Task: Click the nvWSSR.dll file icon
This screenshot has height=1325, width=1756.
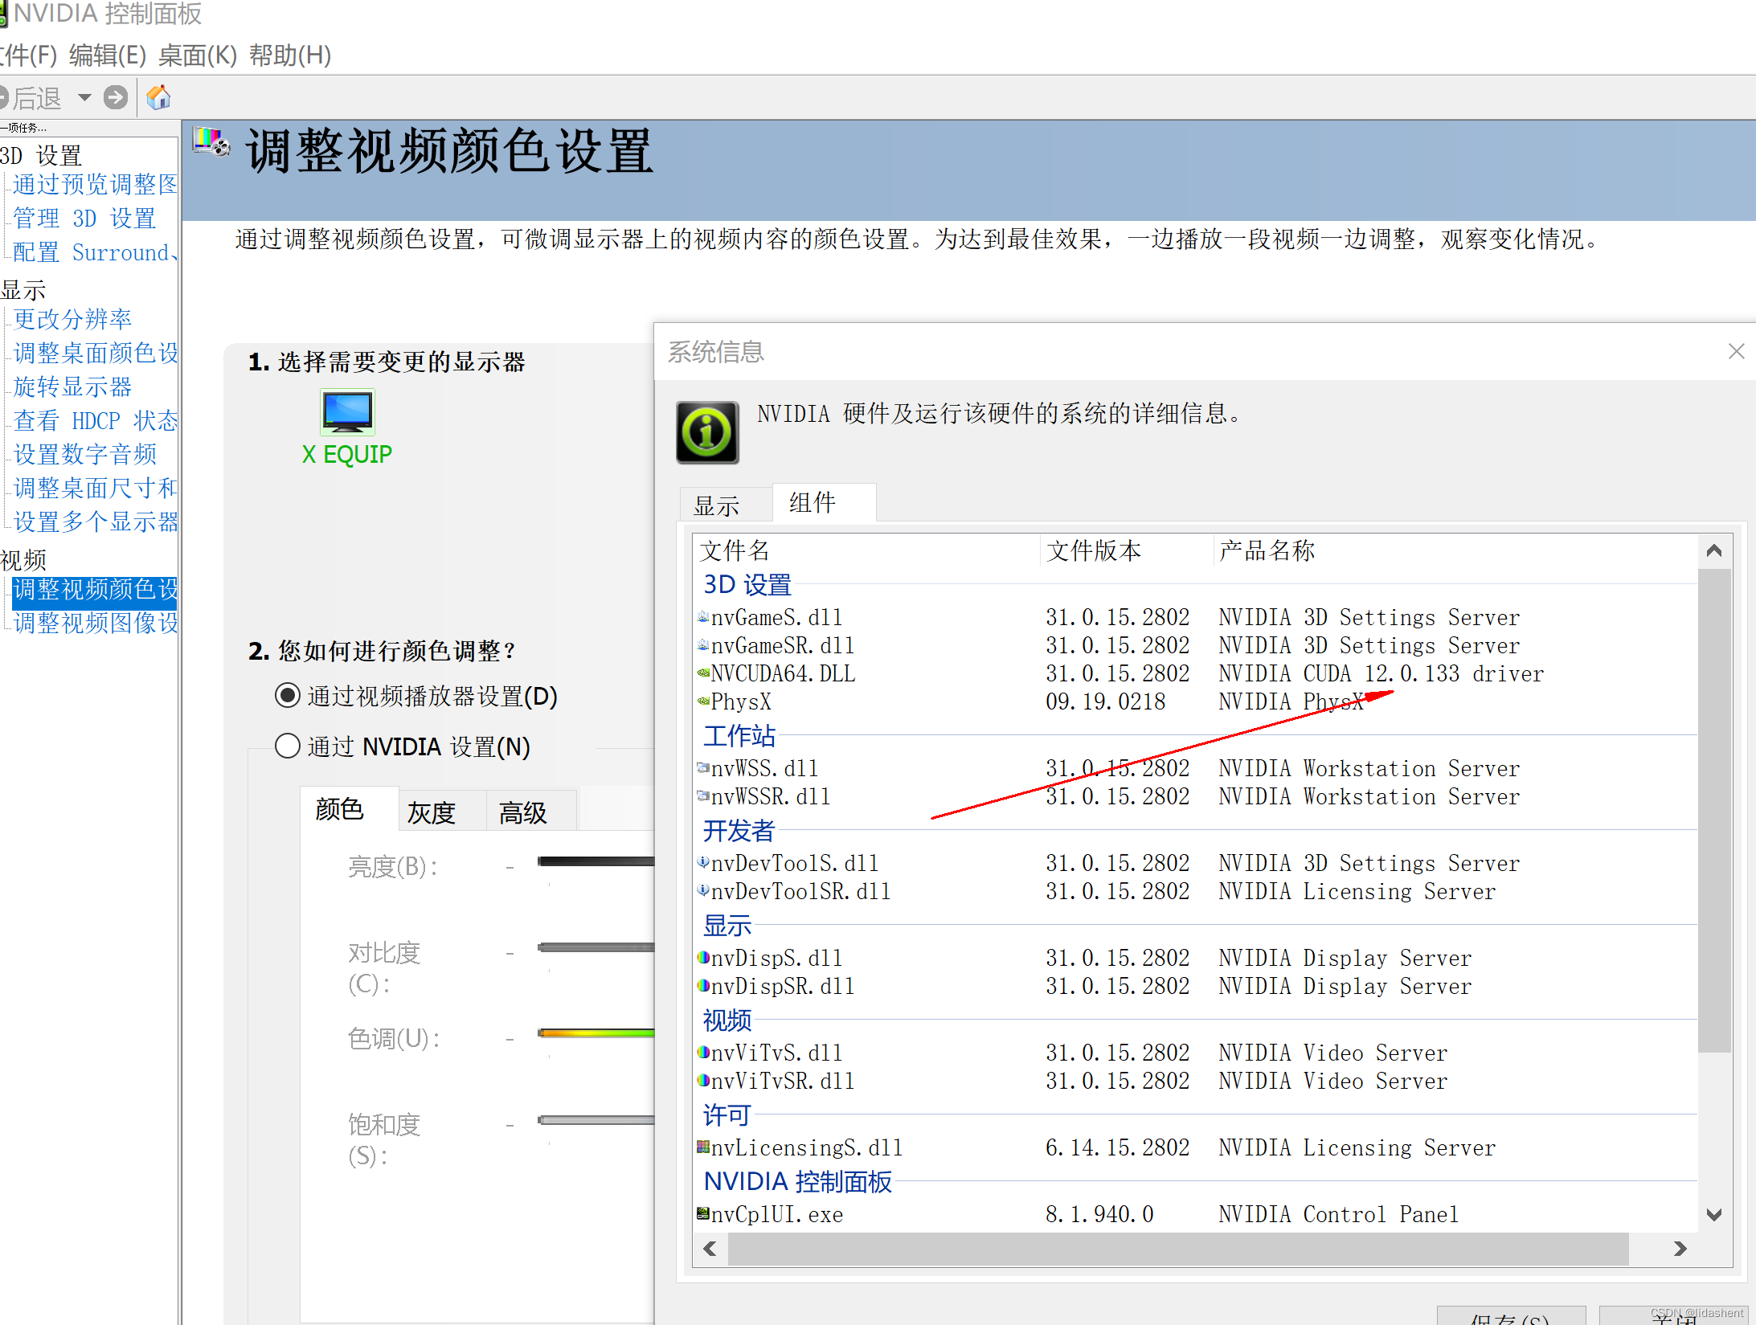Action: tap(703, 796)
